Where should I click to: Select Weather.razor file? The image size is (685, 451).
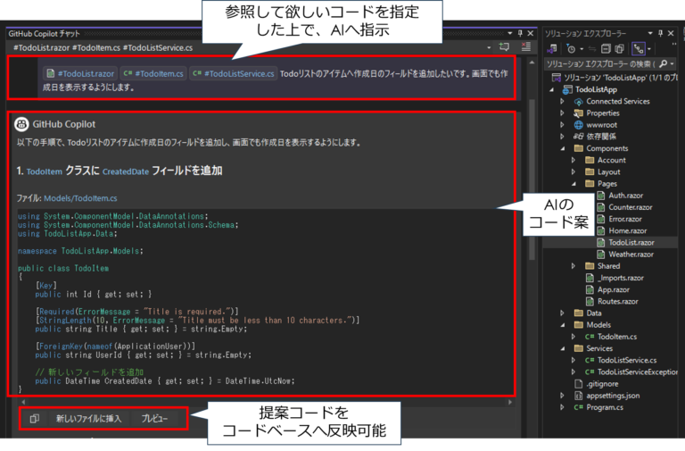pos(631,255)
